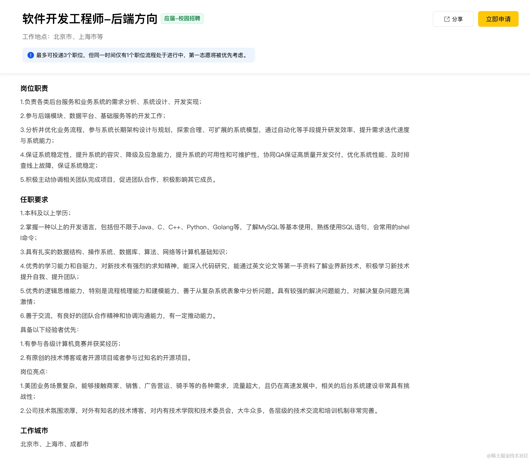Click the blue info icon in the notice banner
Viewport: 530px width, 460px height.
point(30,55)
